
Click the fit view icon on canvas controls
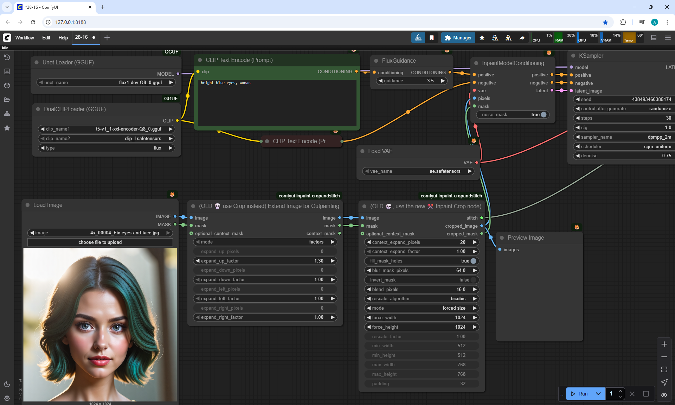point(664,369)
